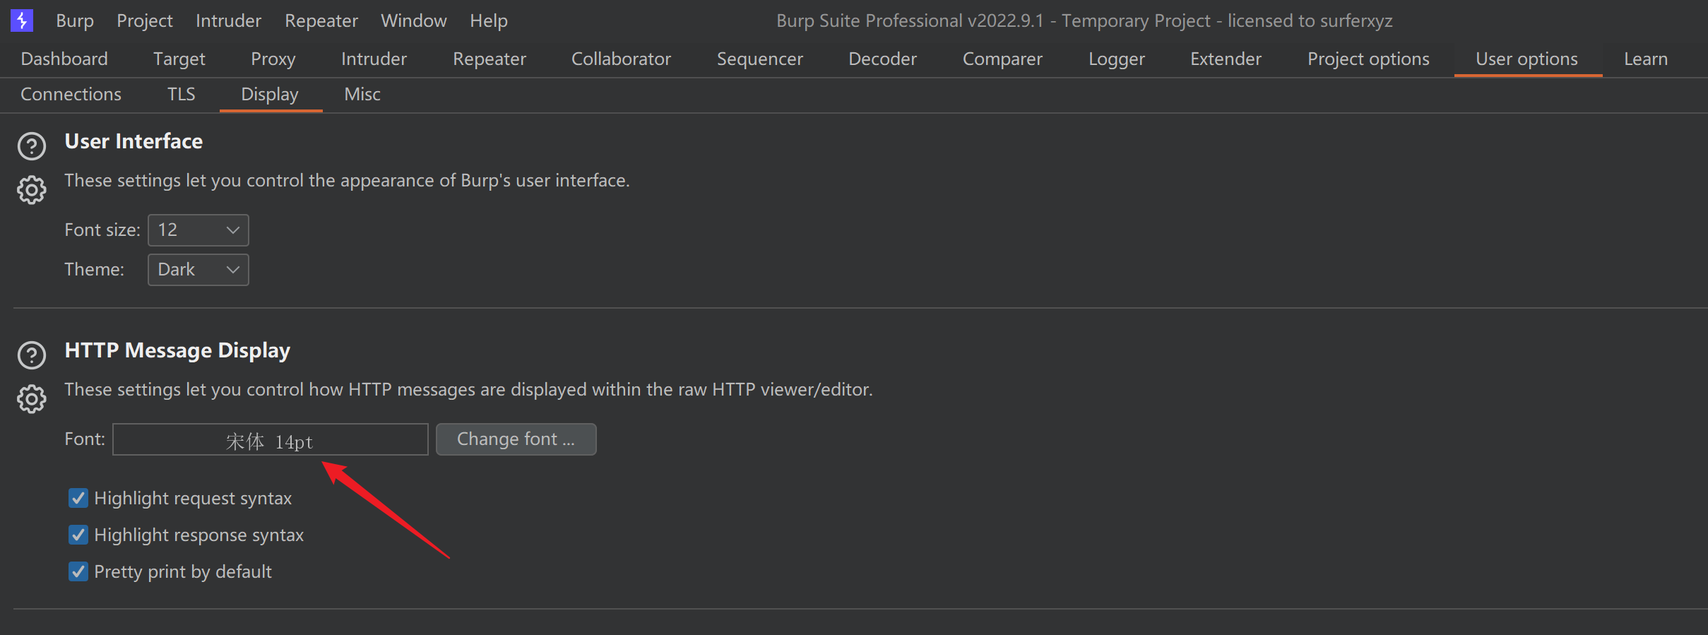Click the Burp lightning logo icon
Image resolution: width=1708 pixels, height=635 pixels.
[22, 20]
